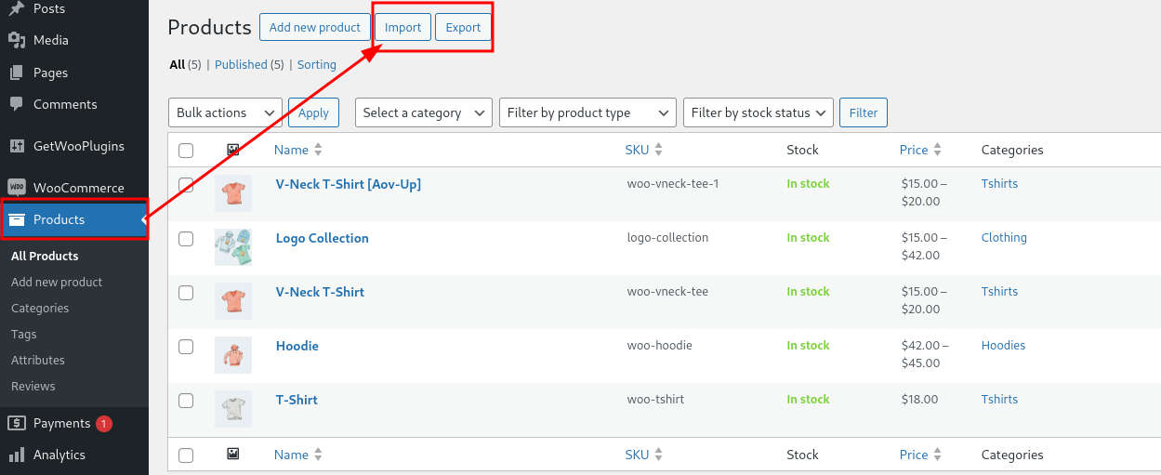Click the Media camera-music icon
Screen dimensions: 1161x475
16,40
